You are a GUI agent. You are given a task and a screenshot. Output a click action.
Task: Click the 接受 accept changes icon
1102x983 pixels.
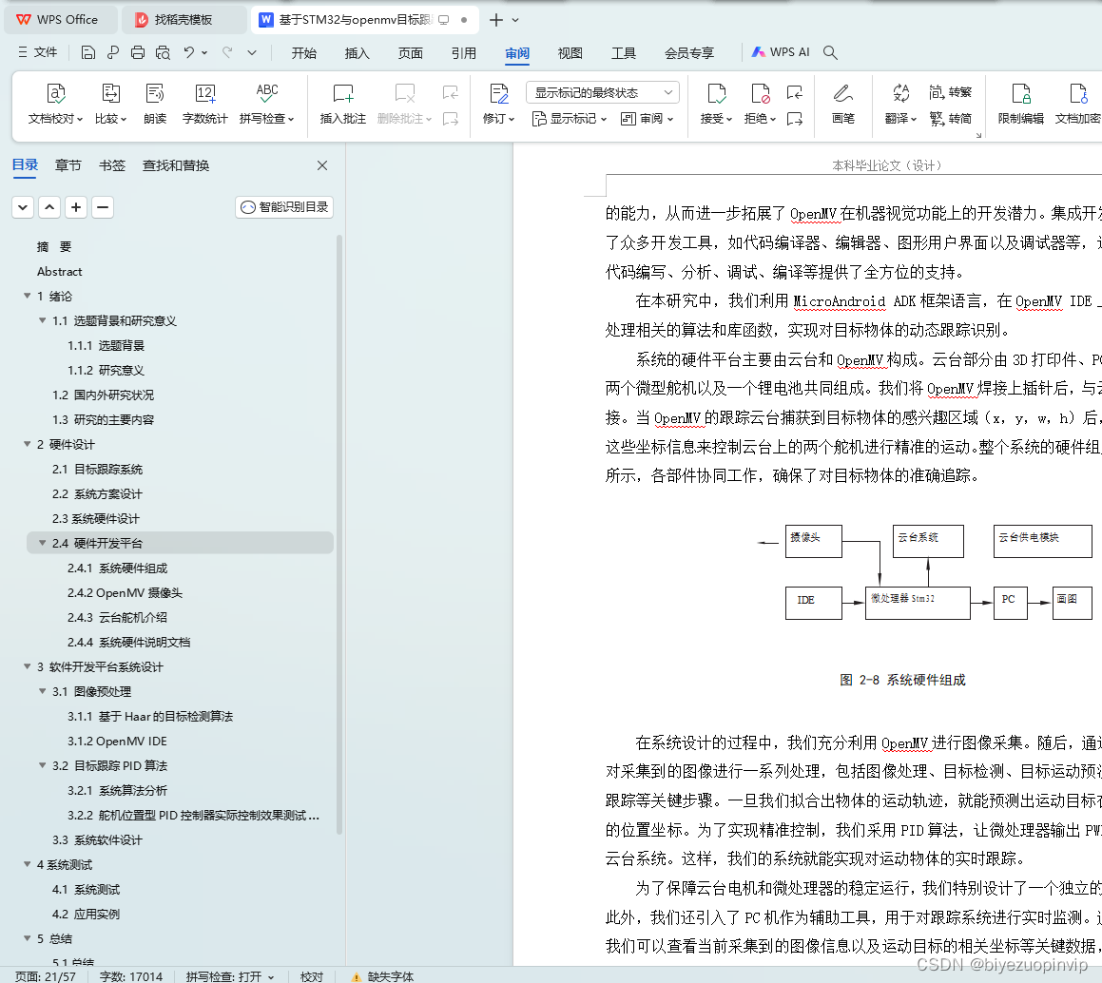tap(716, 94)
